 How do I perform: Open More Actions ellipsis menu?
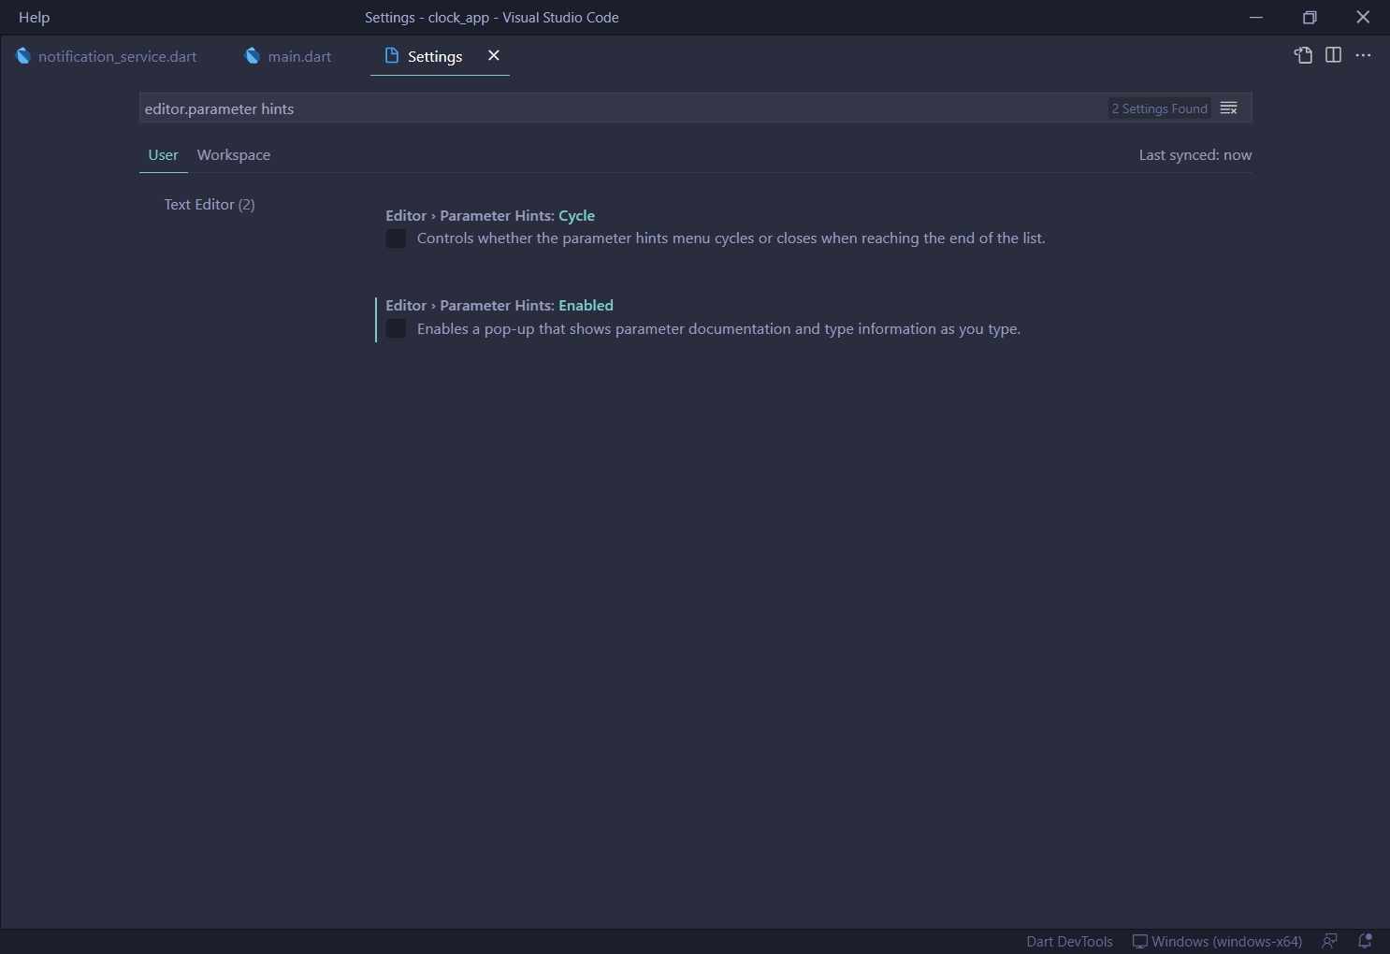click(x=1363, y=55)
